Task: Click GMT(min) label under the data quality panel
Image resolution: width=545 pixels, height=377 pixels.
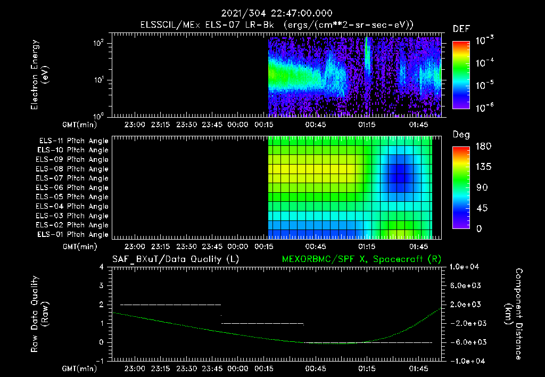Action: click(x=80, y=368)
